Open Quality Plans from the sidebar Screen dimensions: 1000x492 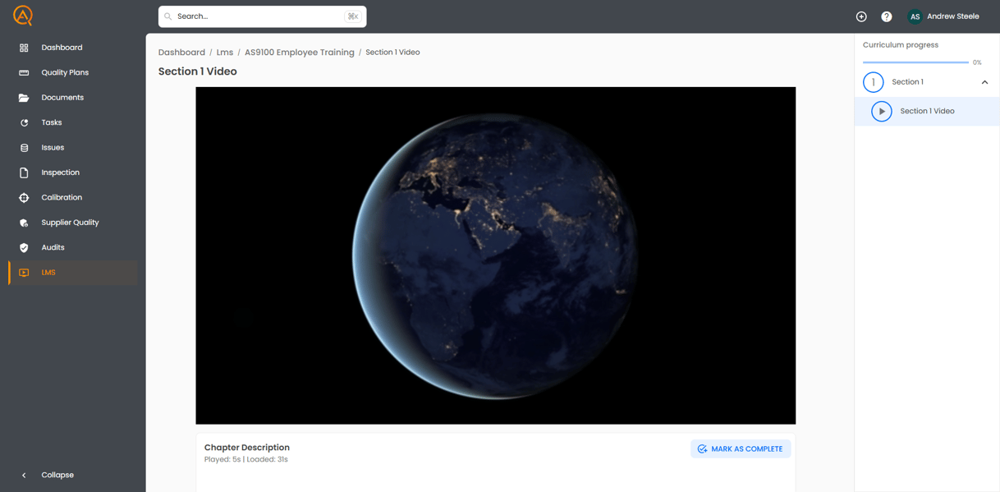[65, 72]
